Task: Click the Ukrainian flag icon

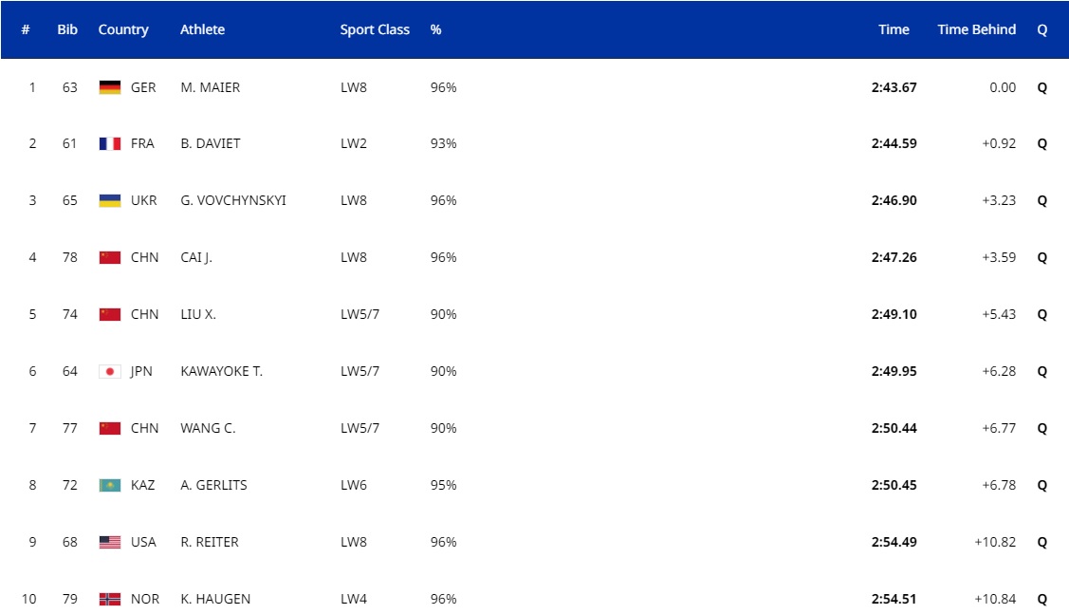Action: click(x=110, y=201)
